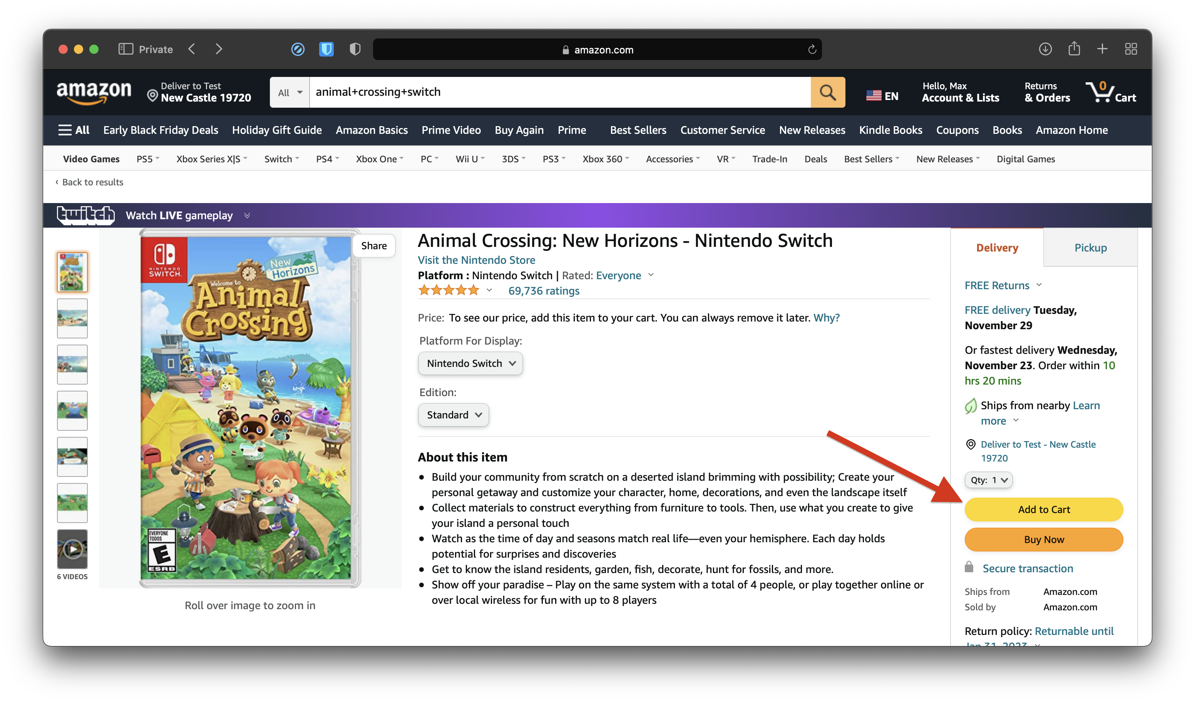Switch to the Delivery tab
1195x703 pixels.
tap(997, 248)
